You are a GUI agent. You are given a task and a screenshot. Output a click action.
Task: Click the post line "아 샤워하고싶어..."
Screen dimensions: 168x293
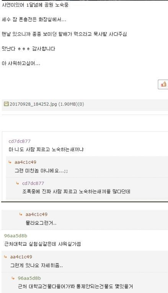(x=21, y=63)
